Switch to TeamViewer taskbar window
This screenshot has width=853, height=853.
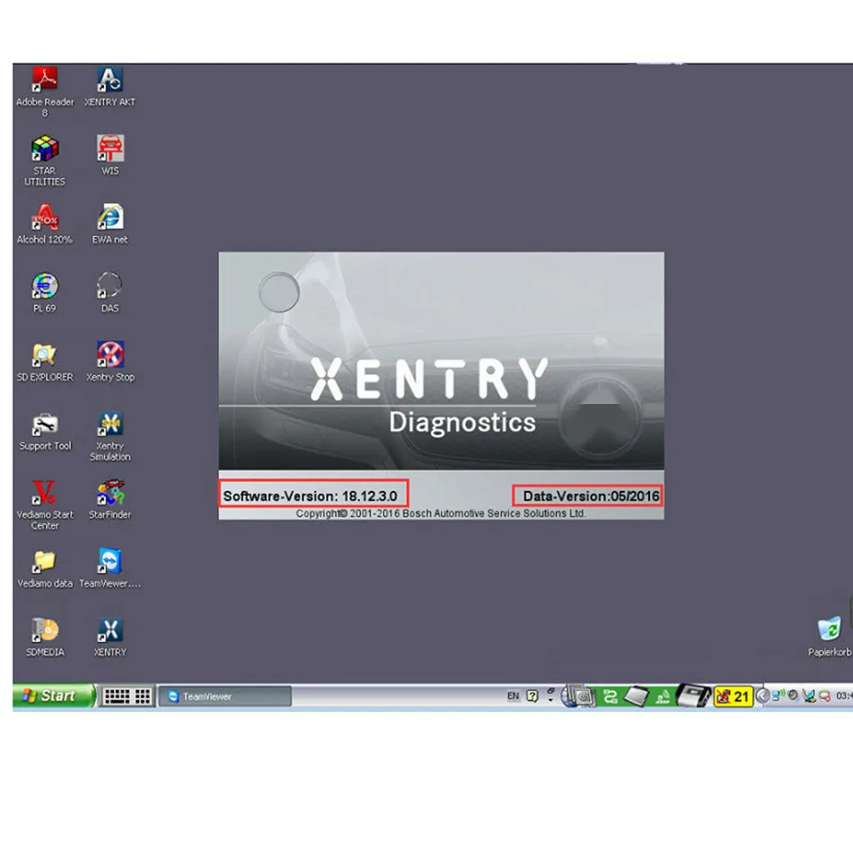point(224,697)
